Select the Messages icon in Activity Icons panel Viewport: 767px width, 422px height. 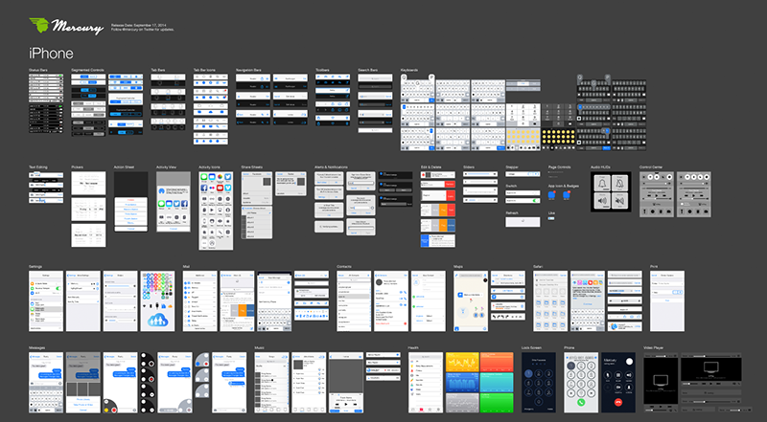click(204, 177)
